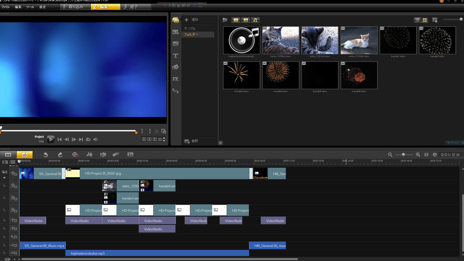Open the FX filter library
464x261 pixels.
click(x=176, y=79)
